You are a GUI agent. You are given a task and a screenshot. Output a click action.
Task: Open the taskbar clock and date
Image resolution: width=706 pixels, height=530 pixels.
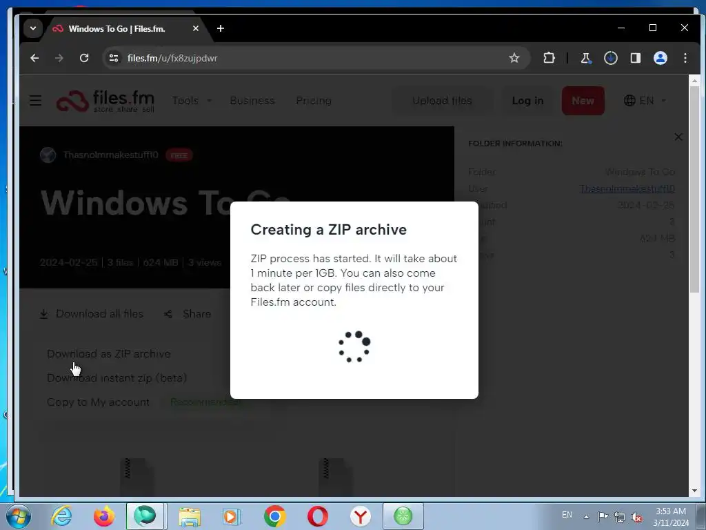pos(671,516)
